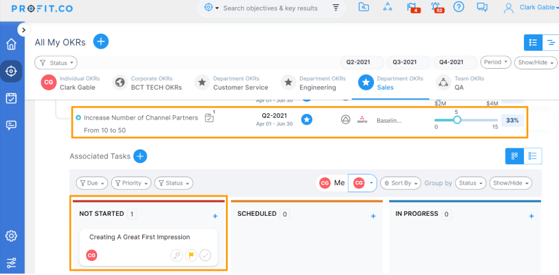Open the search scope target dropdown

(211, 8)
